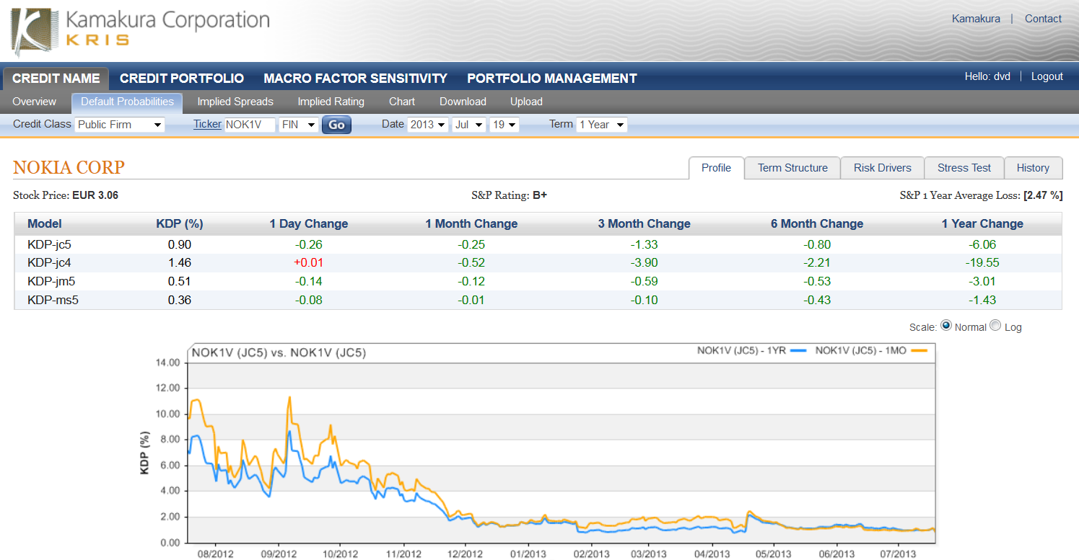
Task: Open the day 19 dropdown
Action: (x=504, y=125)
